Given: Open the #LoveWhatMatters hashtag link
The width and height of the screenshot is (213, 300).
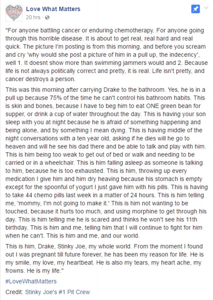Looking at the screenshot, I should [x=31, y=281].
